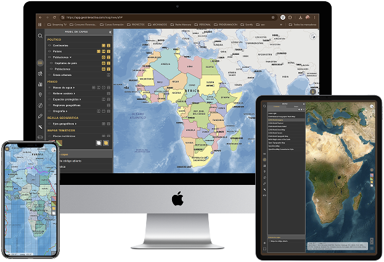
Task: Collapse the Poblaciones group arrow
Action: 70,57
